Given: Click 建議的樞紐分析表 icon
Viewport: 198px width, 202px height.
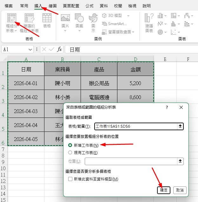Looking at the screenshot, I should coord(30,18).
